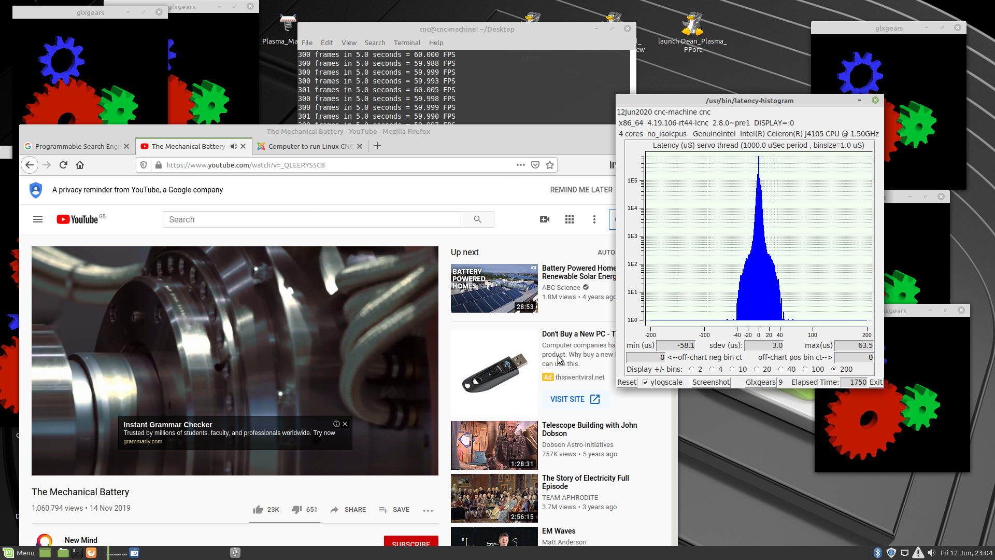
Task: Open Firefox from the taskbar launcher
Action: click(91, 553)
